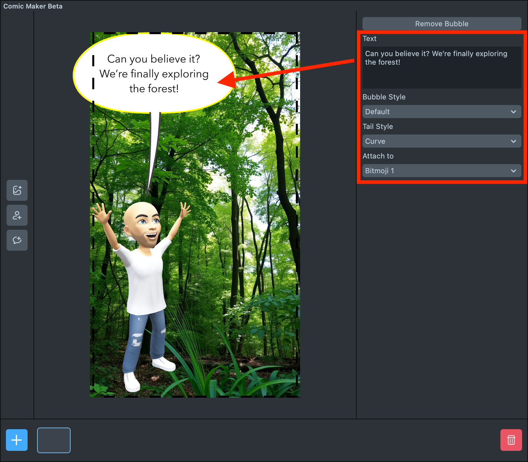Delete panel using the red trash icon

pos(511,440)
